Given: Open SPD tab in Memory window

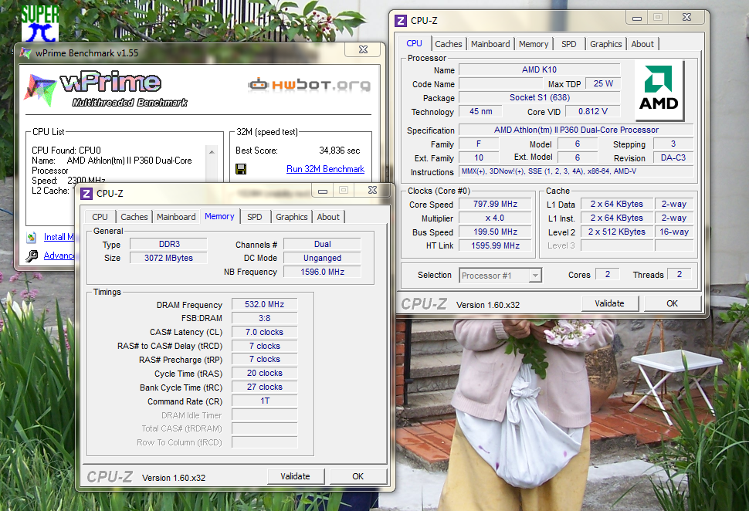Looking at the screenshot, I should 254,217.
